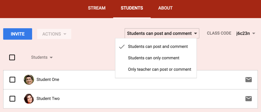Select the Students tab
Screen dimensions: 261x112
coord(132,8)
